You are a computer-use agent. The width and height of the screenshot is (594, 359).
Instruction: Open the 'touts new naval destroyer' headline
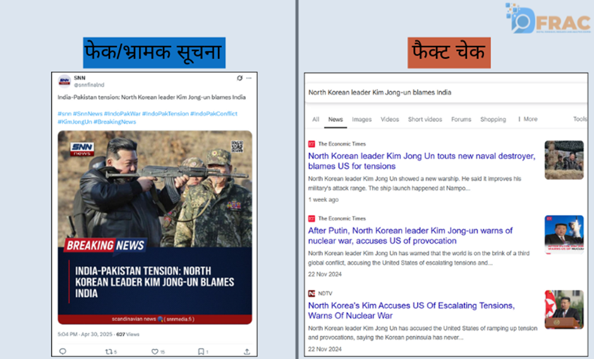[421, 161]
